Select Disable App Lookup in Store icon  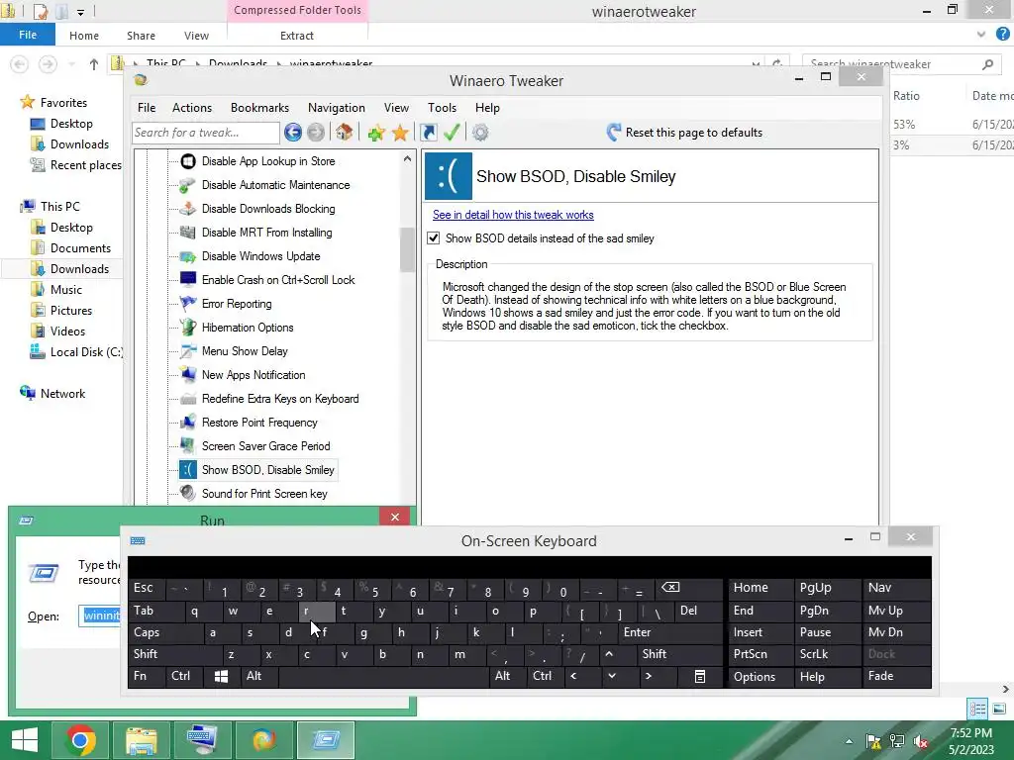tap(188, 161)
